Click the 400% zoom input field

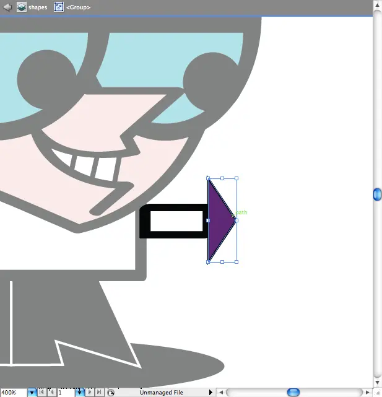tap(14, 393)
